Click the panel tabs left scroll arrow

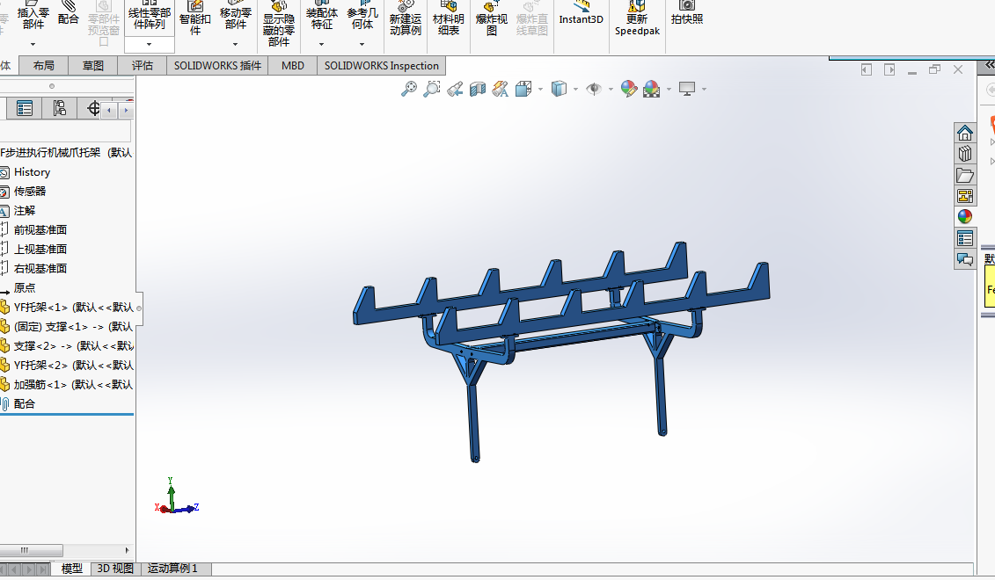109,111
